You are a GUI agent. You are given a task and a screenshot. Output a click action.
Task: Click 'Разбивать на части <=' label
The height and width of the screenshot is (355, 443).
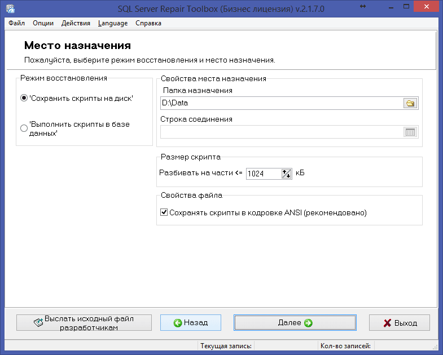200,172
